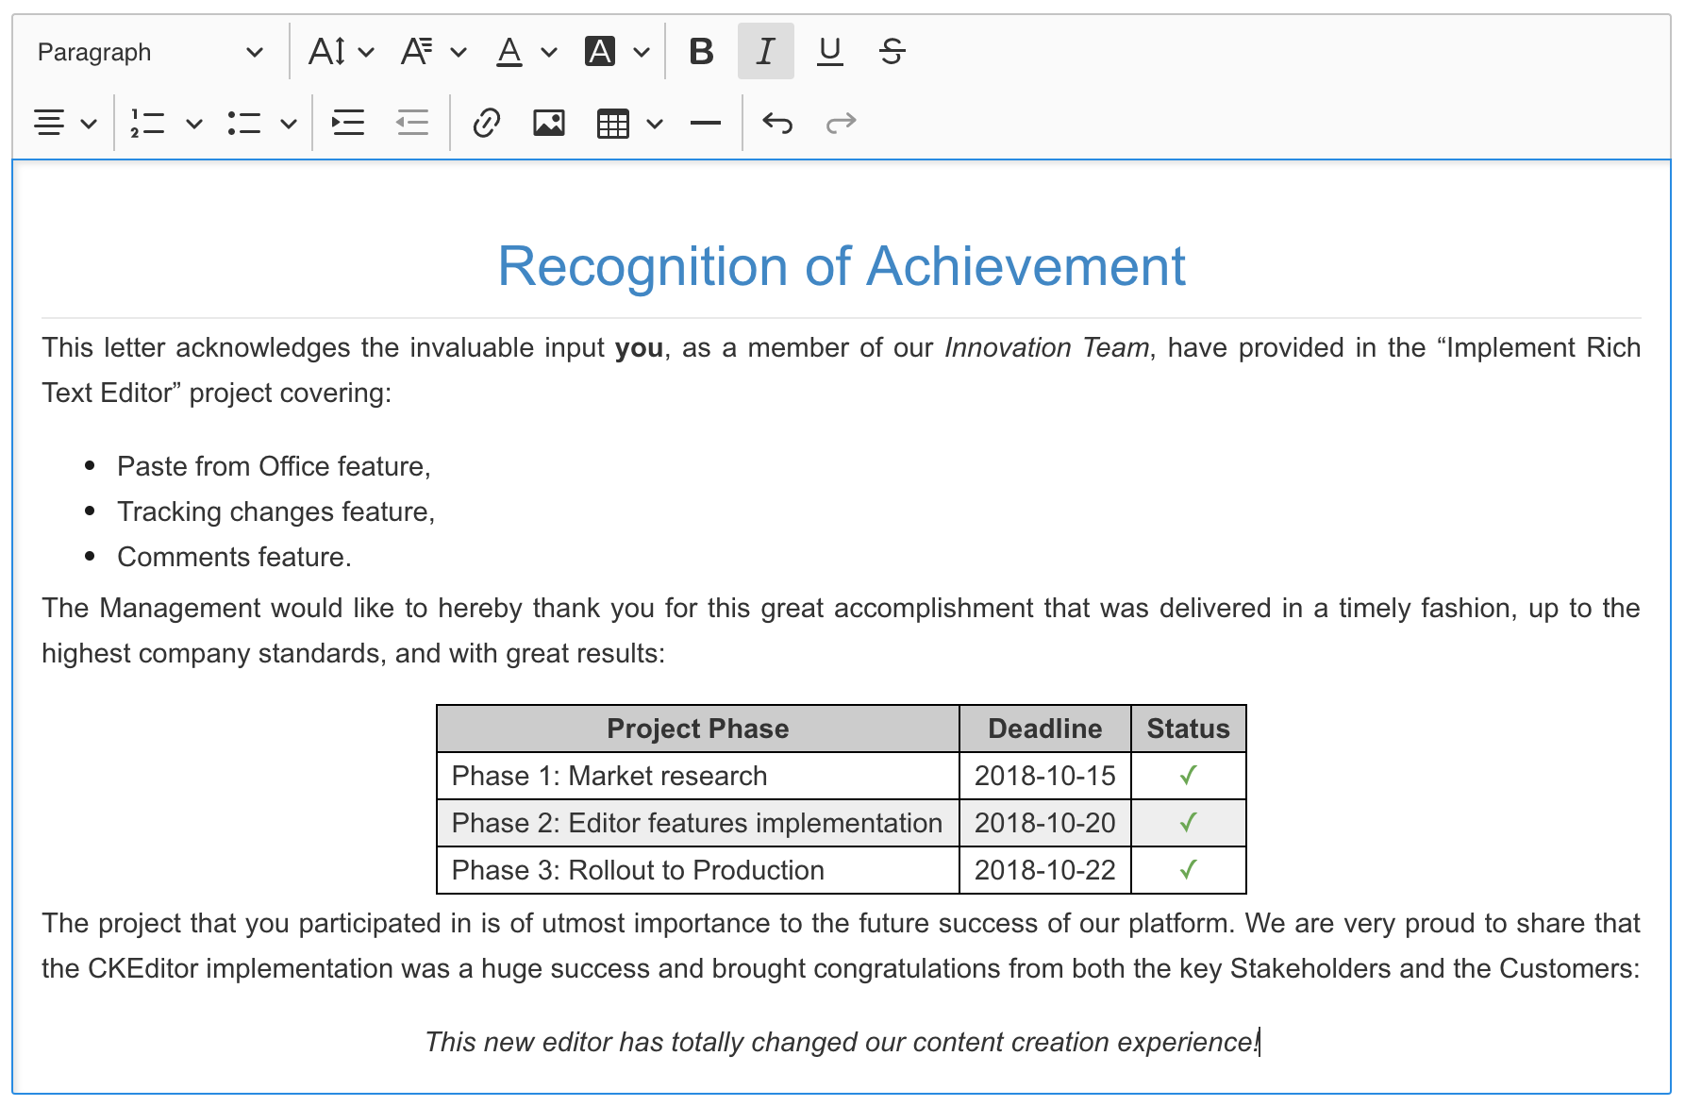Open the font color picker
Image resolution: width=1685 pixels, height=1106 pixels.
pyautogui.click(x=526, y=51)
